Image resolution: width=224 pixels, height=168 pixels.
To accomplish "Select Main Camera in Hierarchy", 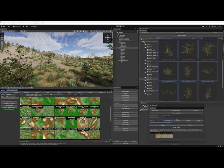I will (x=123, y=34).
